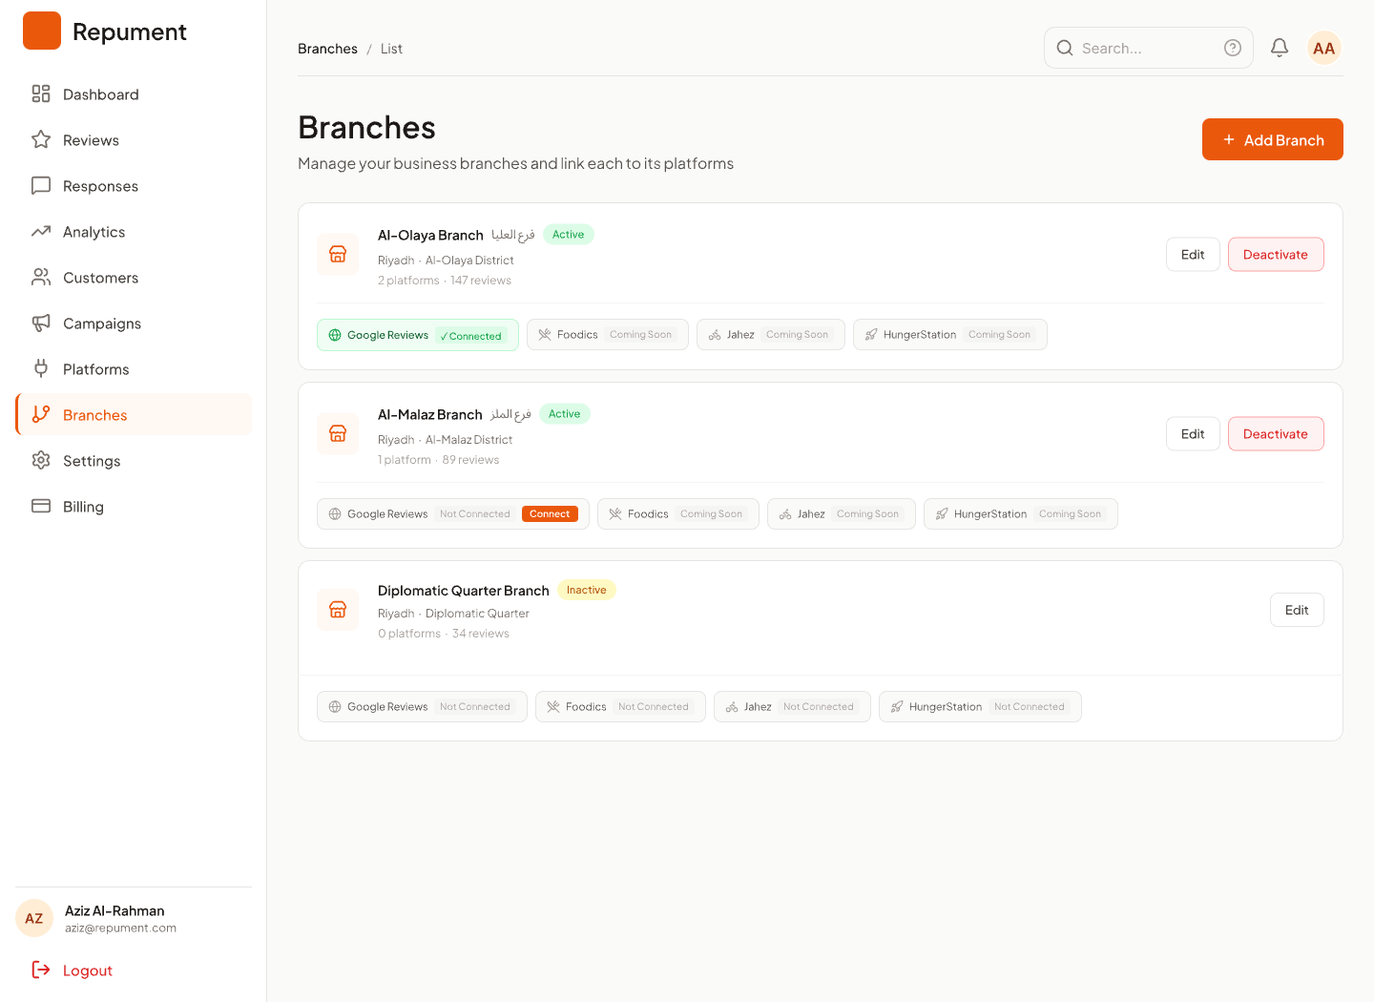The width and height of the screenshot is (1374, 1002).
Task: Click Branches in the breadcrumb
Action: tap(327, 49)
